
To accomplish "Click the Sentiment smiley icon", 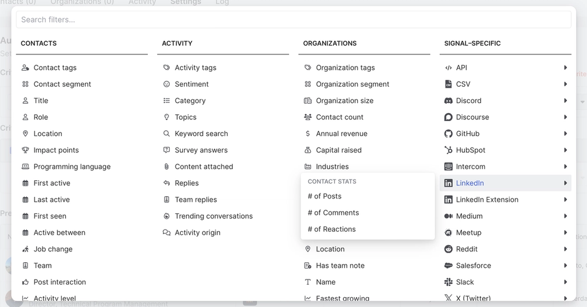I will tap(166, 84).
